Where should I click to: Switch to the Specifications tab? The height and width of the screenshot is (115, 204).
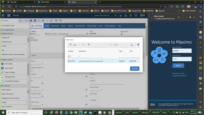[80, 26]
